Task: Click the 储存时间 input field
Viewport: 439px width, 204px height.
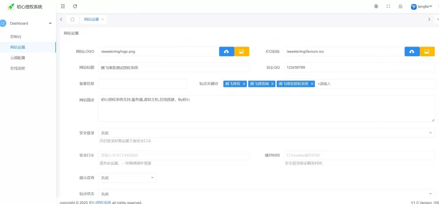Action: pos(359,155)
